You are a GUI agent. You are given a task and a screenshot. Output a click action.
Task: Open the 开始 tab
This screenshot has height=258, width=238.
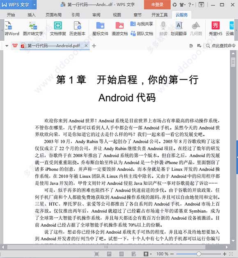point(11,15)
